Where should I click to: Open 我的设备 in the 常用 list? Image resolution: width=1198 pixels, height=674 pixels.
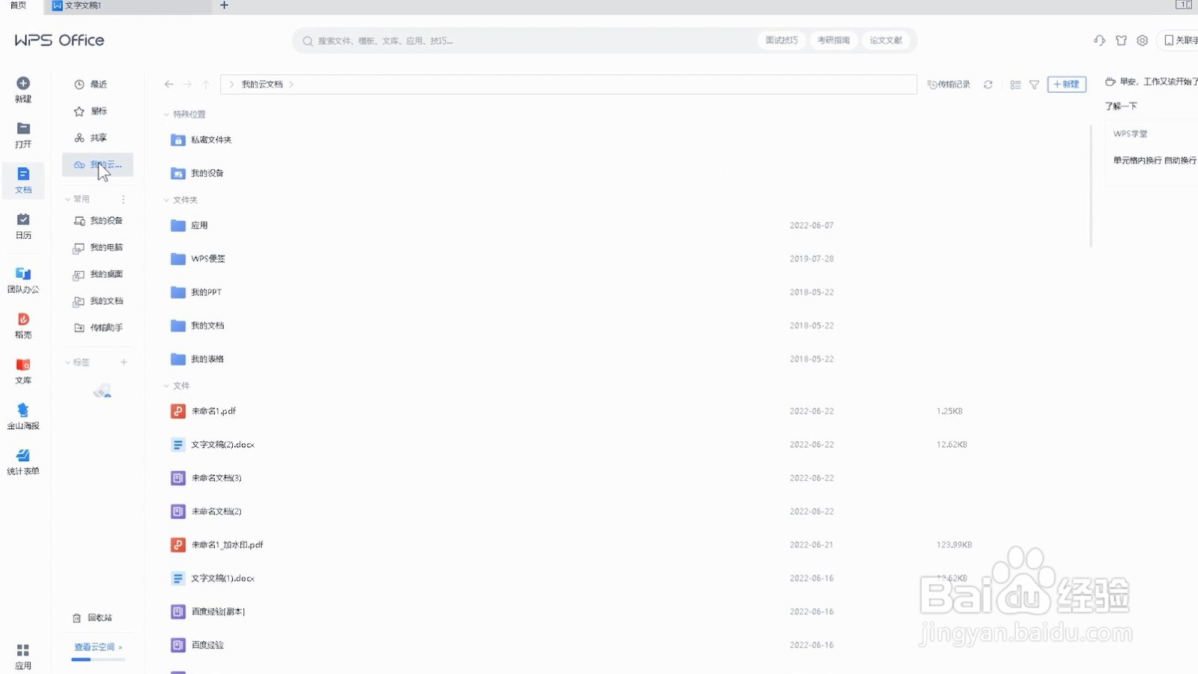[98, 221]
